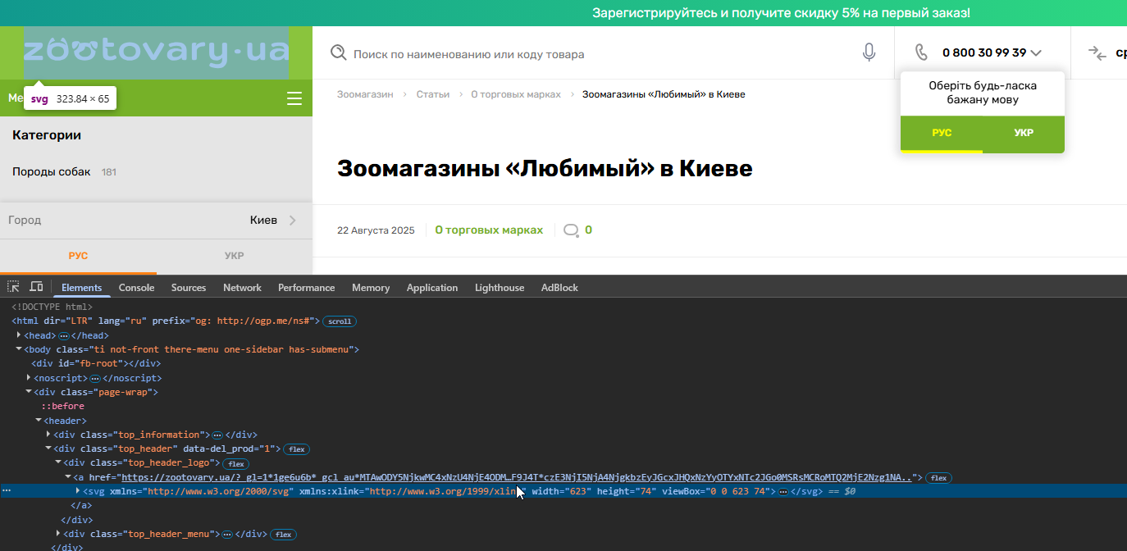Switch sidebar language to УКР

[x=235, y=256]
